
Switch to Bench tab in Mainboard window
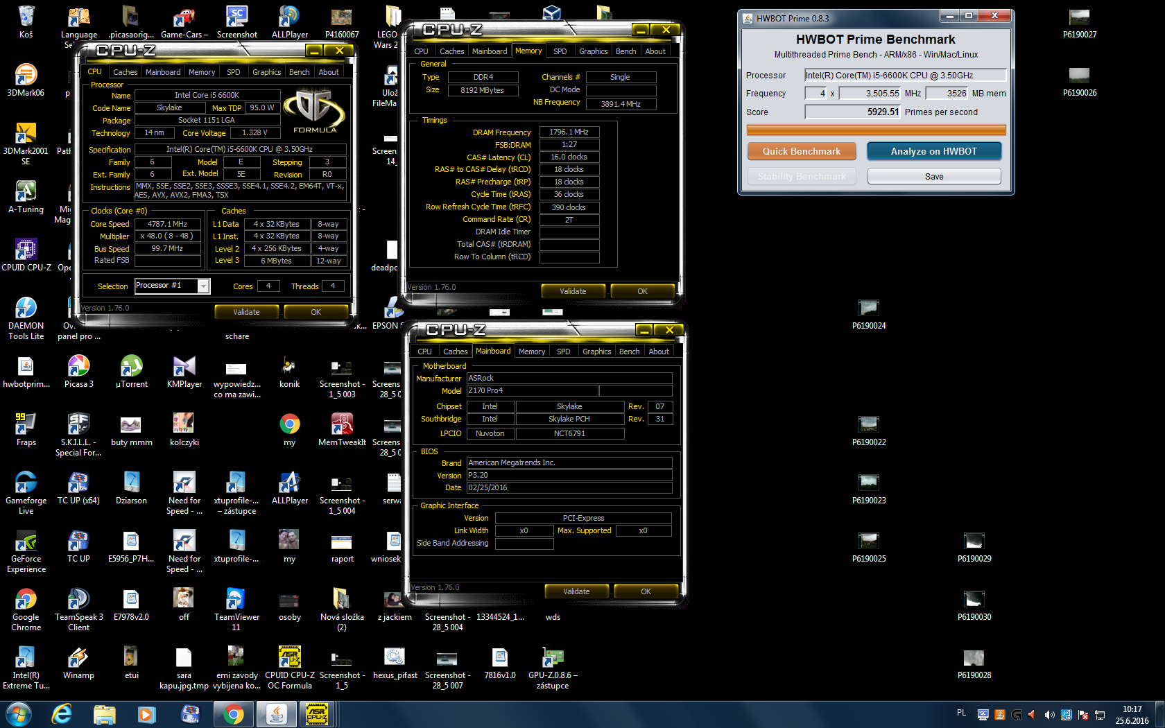pyautogui.click(x=630, y=352)
